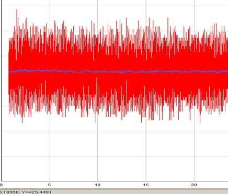The width and height of the screenshot is (228, 194).
Task: Click the deep downward red spike just past x=20
Action: 200,122
